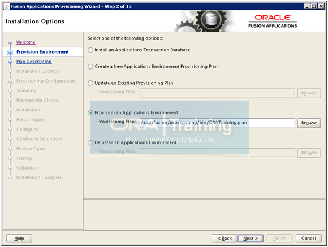Select Deinstall an Applications Environment option
Screen dimensions: 328x247
90,142
